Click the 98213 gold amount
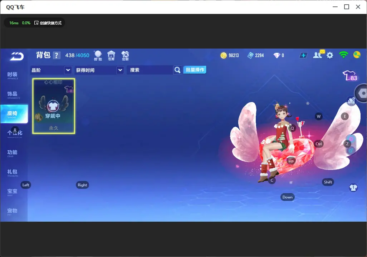 pos(234,55)
